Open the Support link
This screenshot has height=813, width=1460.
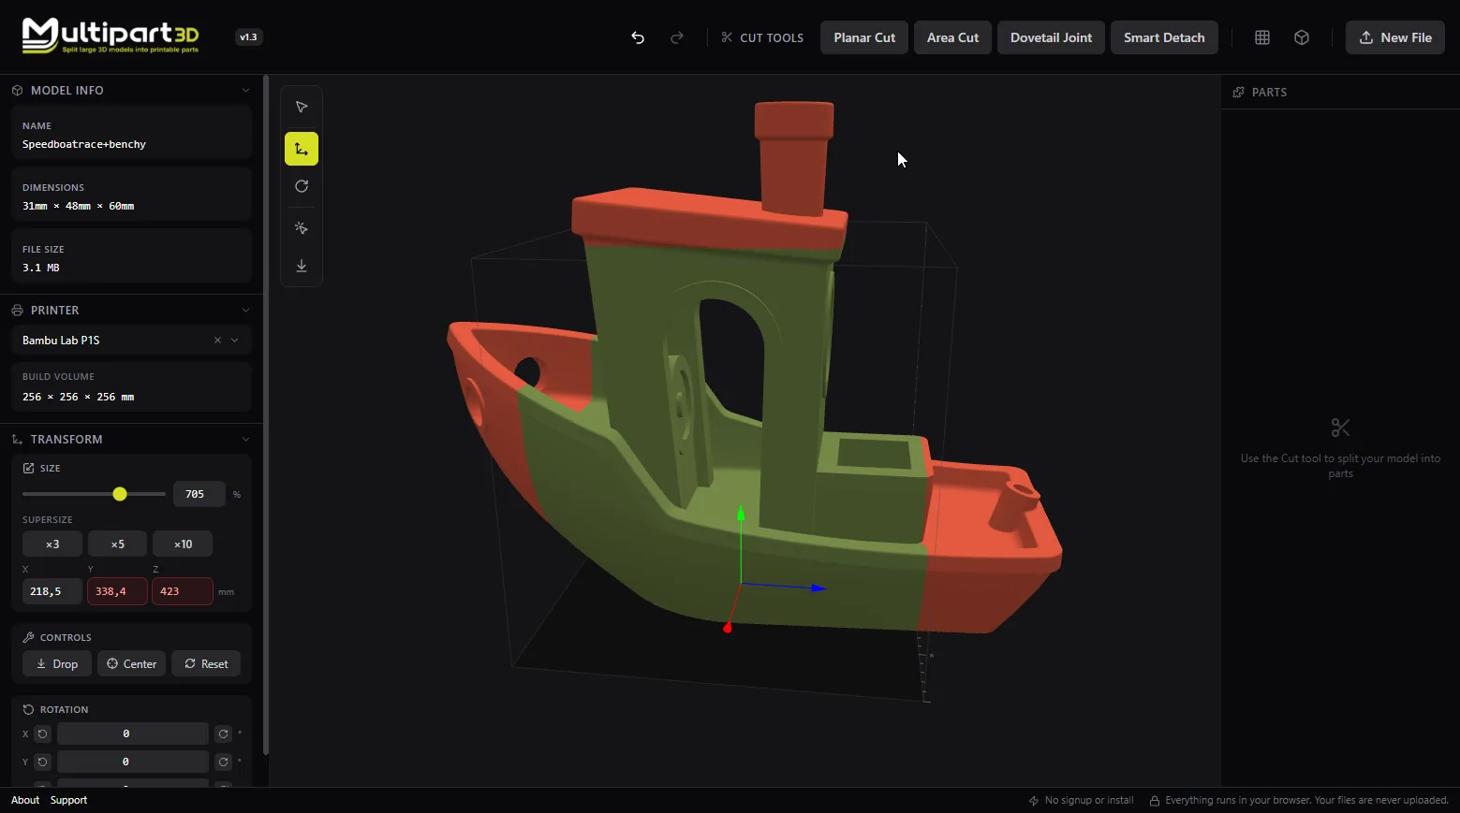68,800
